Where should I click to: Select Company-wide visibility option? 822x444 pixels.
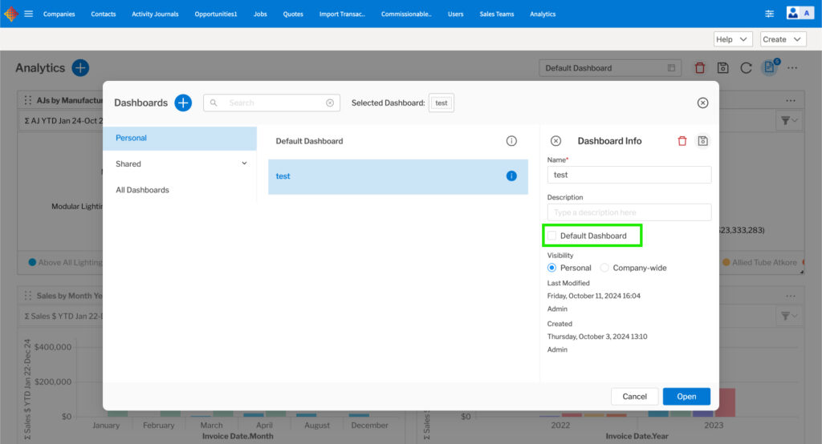pyautogui.click(x=604, y=268)
